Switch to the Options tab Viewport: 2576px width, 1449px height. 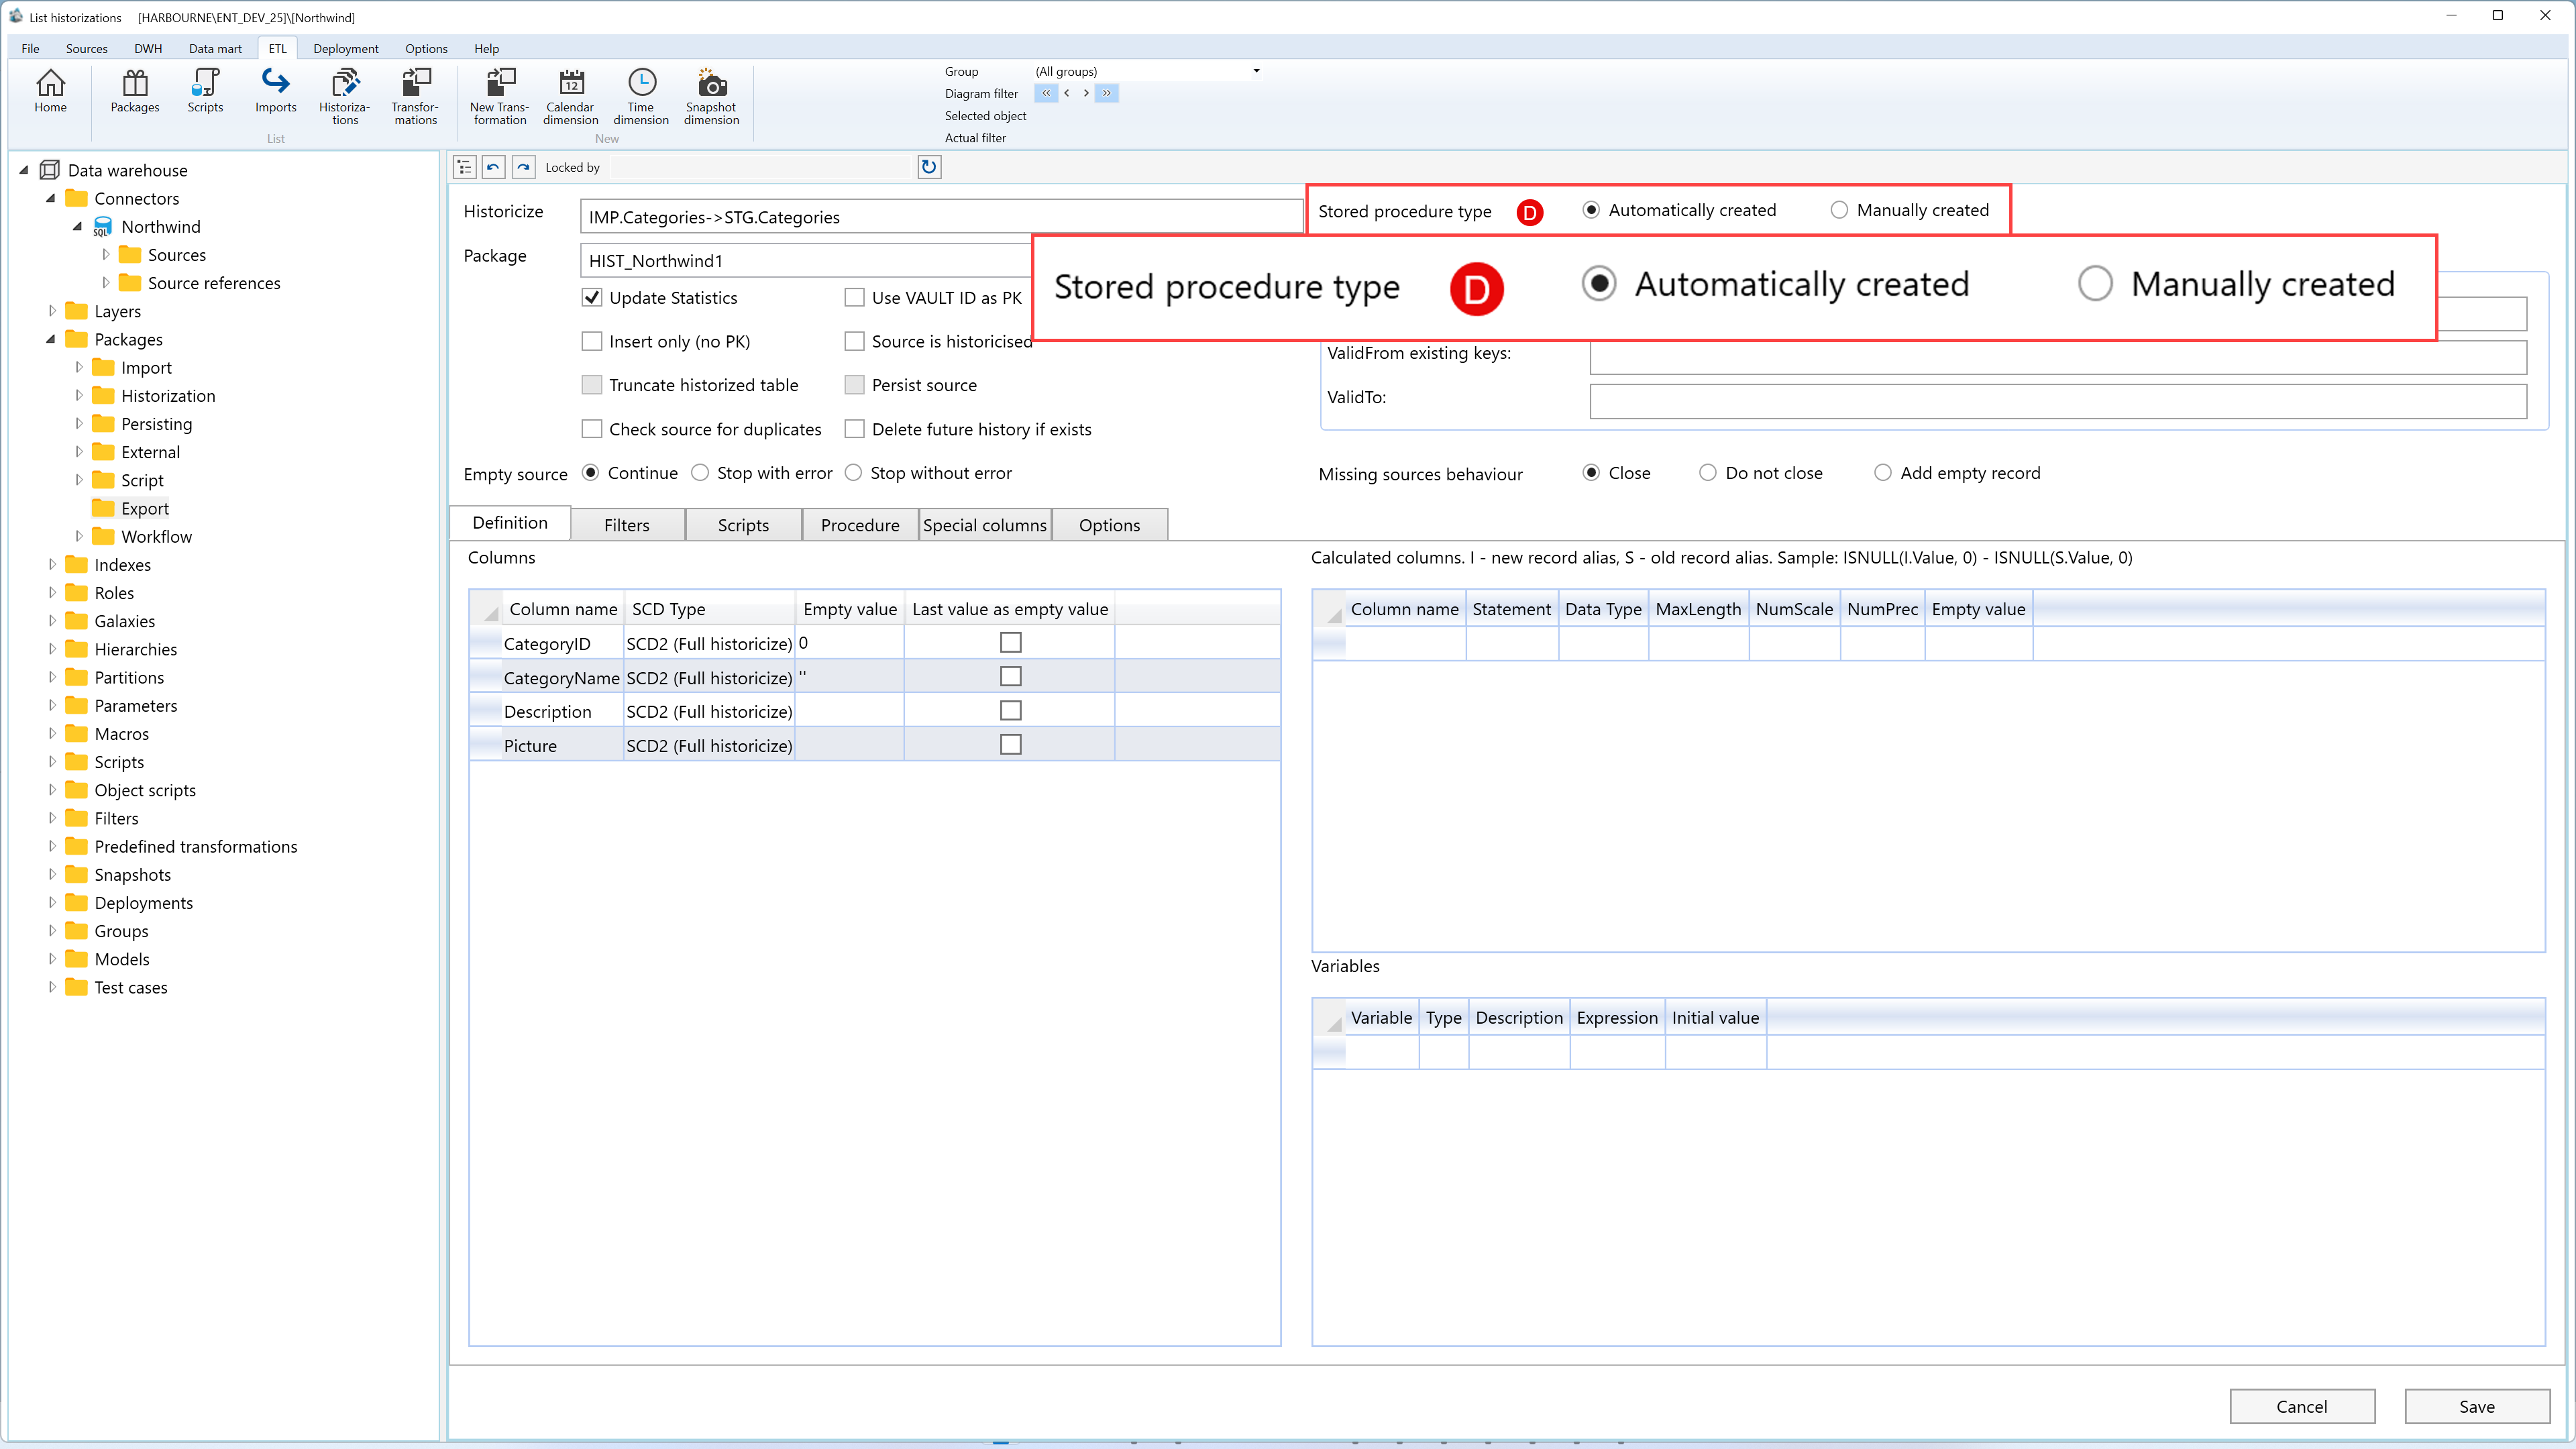1109,525
